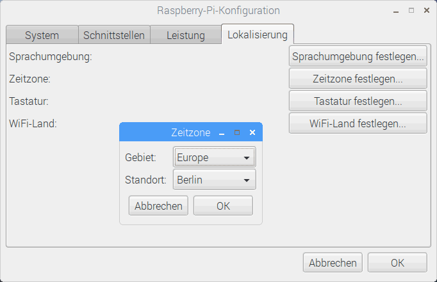Image resolution: width=437 pixels, height=282 pixels.
Task: Open the Schnittstellen tab
Action: pyautogui.click(x=114, y=35)
